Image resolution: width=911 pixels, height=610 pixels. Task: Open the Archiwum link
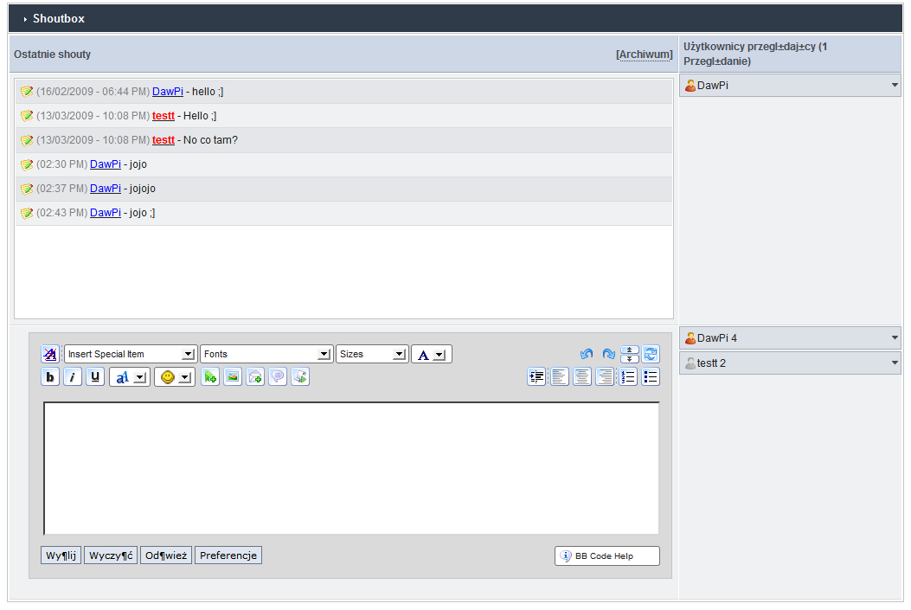645,55
